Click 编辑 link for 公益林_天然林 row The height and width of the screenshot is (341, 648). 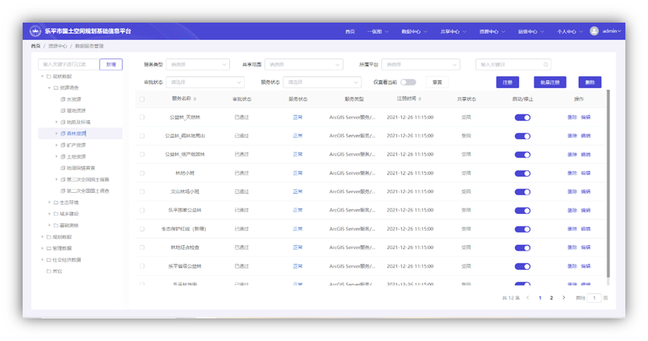coord(586,117)
